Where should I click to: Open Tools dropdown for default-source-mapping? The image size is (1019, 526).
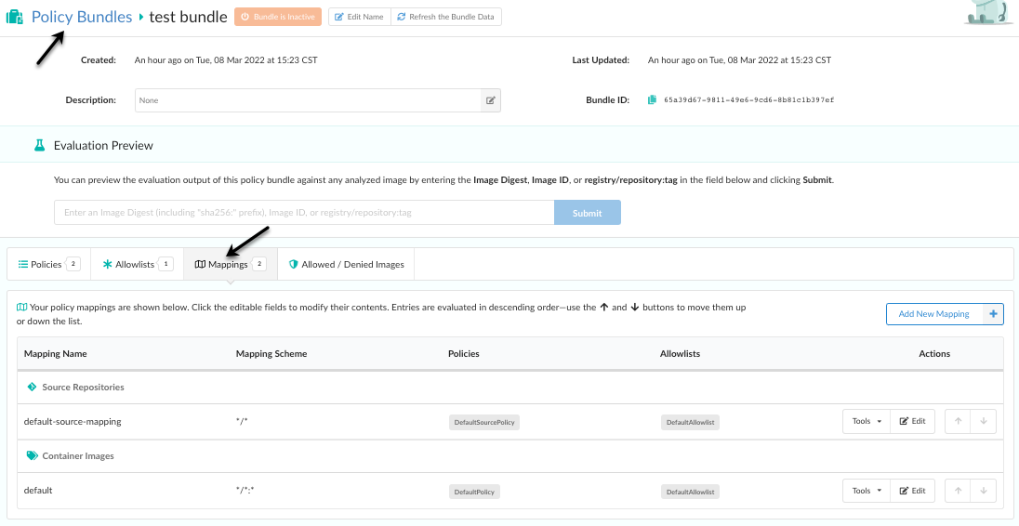[x=866, y=422]
